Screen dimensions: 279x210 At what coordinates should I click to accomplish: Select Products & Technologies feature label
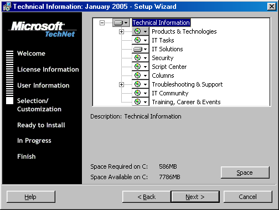click(184, 31)
